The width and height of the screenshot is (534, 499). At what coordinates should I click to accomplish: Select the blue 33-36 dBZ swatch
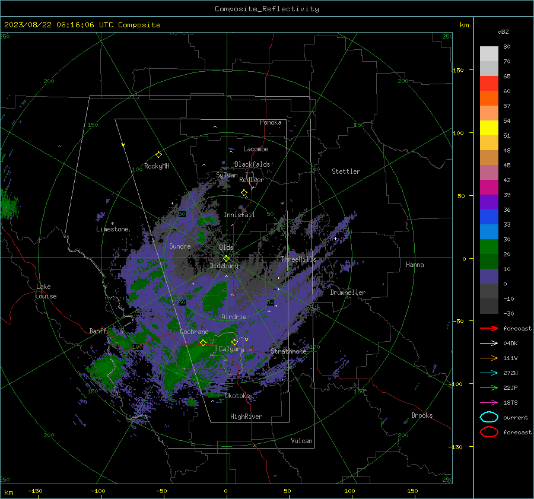[x=489, y=217]
